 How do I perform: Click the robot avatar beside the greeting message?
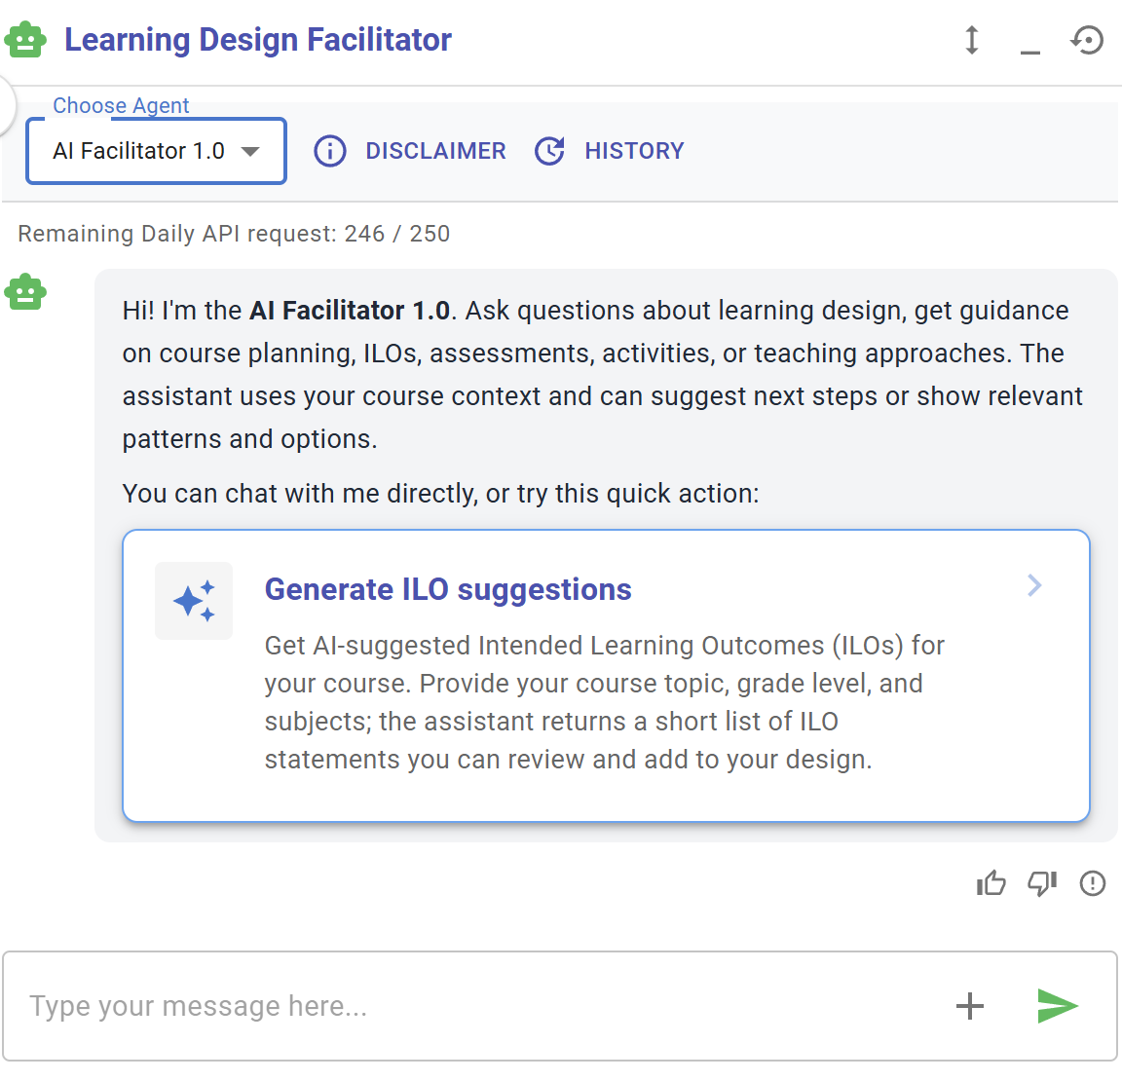point(25,292)
